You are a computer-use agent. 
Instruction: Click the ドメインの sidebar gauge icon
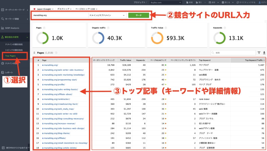pos(3,63)
